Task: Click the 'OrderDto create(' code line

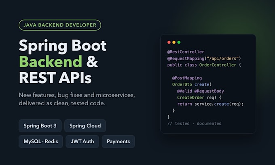Action: [x=192, y=84]
